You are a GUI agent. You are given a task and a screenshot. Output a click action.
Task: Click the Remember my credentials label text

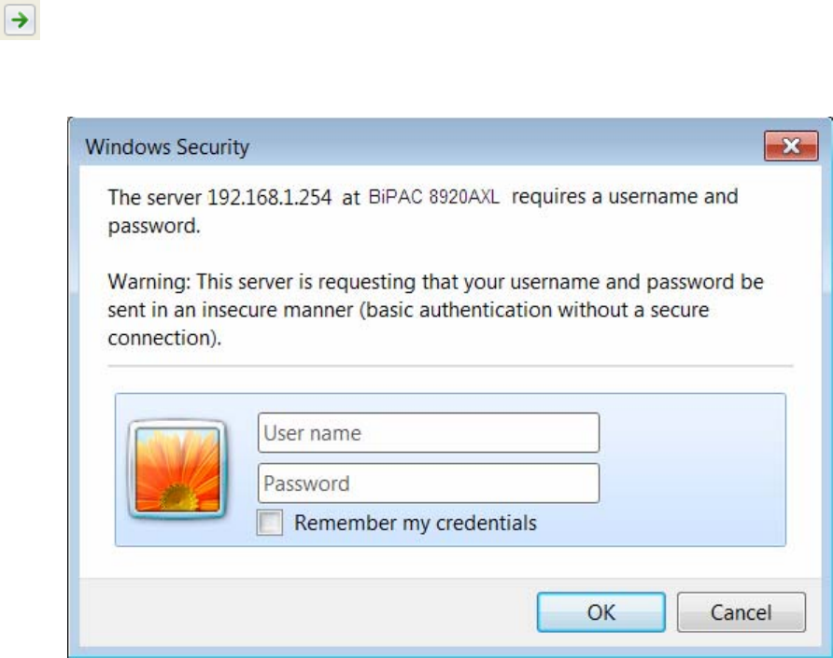416,523
